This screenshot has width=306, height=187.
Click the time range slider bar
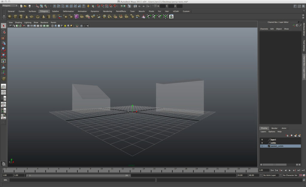(x=78, y=175)
